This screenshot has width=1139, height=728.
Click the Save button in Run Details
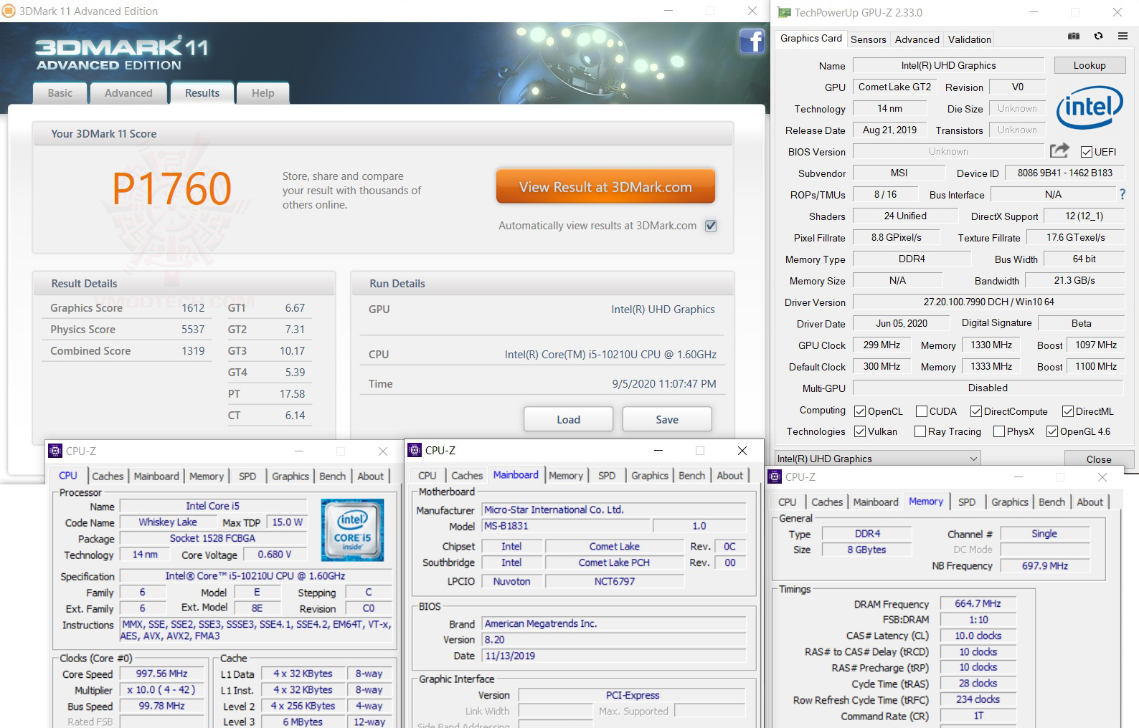click(666, 420)
